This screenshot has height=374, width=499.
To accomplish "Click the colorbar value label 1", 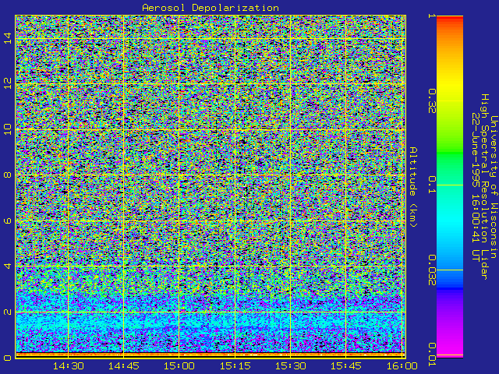I will point(431,16).
